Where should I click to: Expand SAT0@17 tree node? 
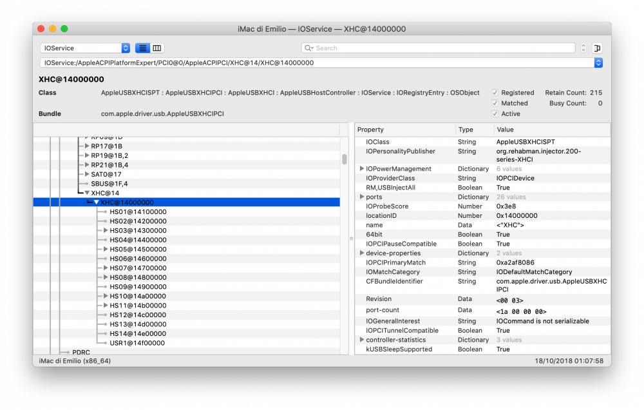87,174
